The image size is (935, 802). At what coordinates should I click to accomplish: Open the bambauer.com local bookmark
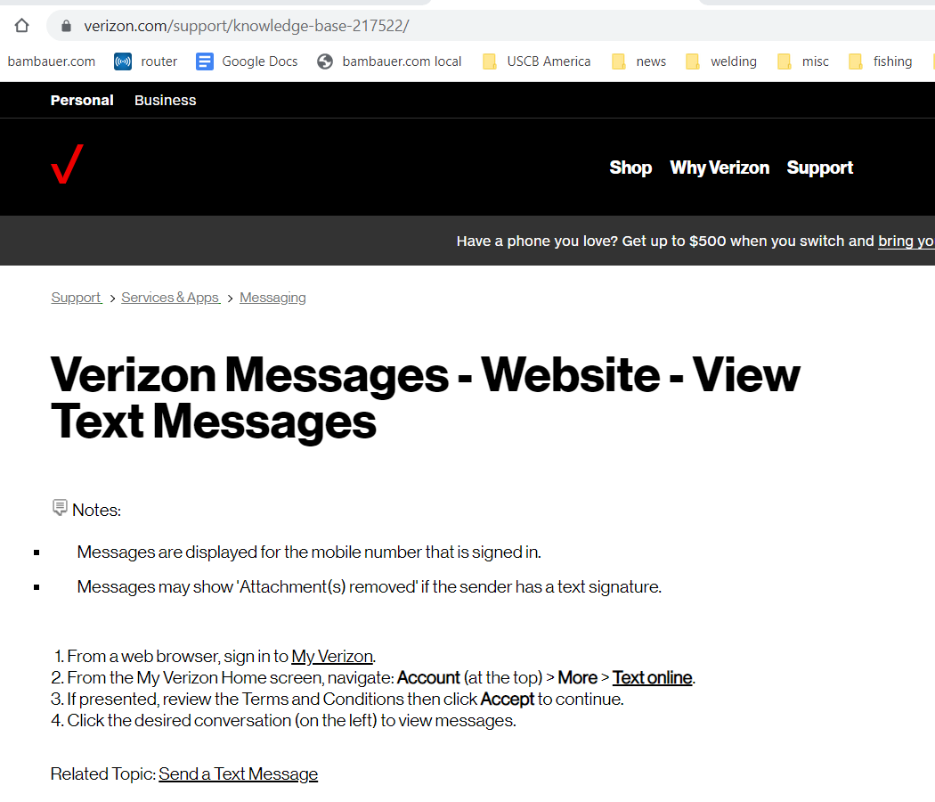click(389, 61)
